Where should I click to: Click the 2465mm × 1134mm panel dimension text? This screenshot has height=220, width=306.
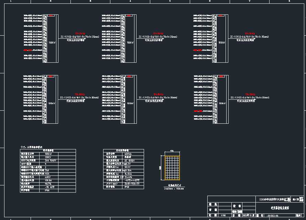[173, 188]
